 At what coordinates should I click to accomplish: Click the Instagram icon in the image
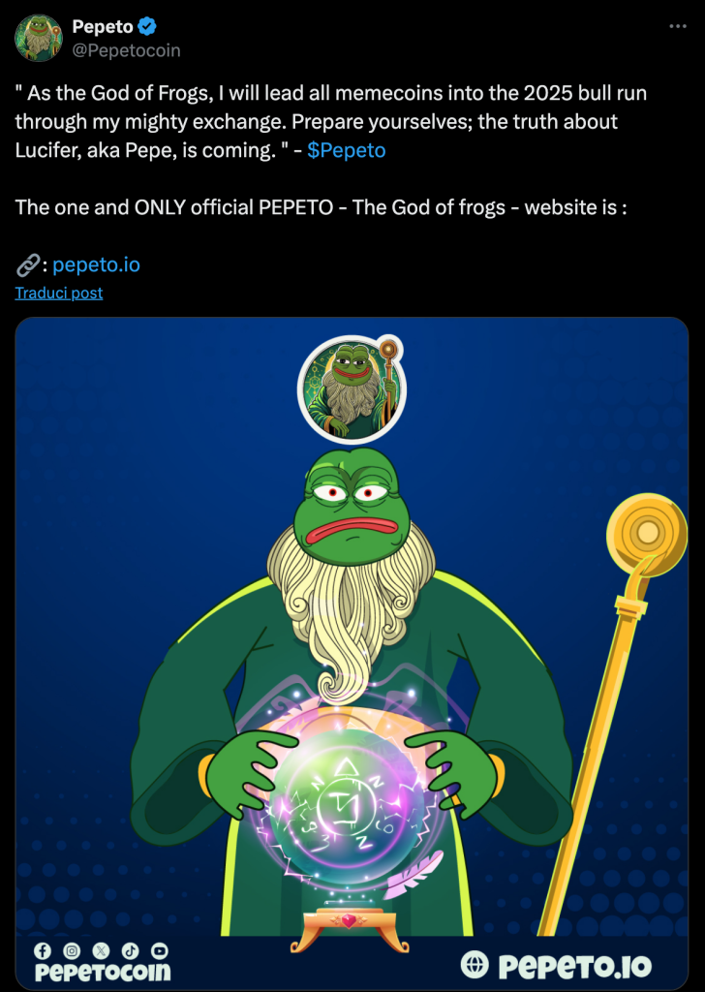(x=72, y=950)
